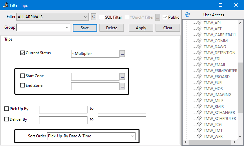Select TMW_EMAIL in the User Access tree
Screen dimensions: 244x146
[x=215, y=65]
